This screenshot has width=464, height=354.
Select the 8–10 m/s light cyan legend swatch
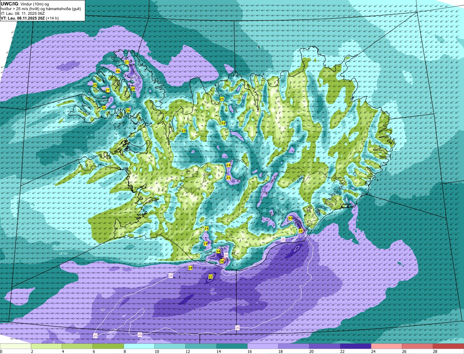pyautogui.click(x=139, y=346)
